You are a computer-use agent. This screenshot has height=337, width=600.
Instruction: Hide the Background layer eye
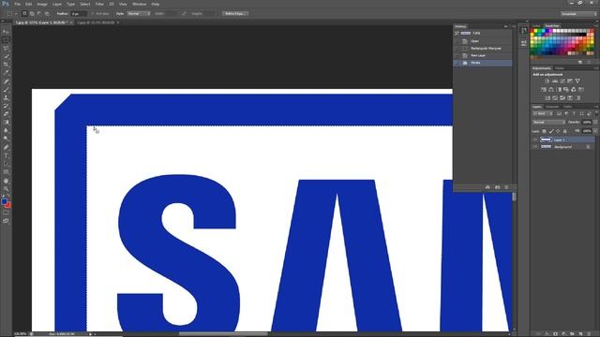click(x=535, y=147)
